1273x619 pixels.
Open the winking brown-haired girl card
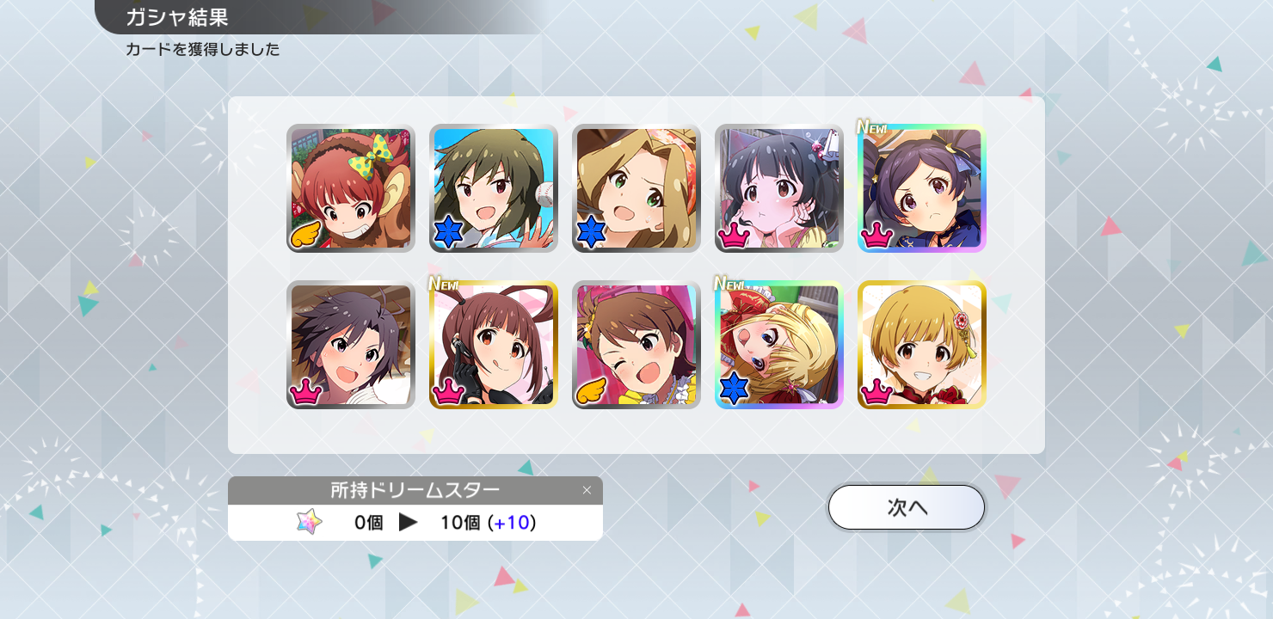click(636, 345)
